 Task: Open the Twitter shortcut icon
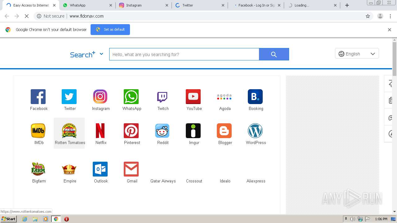click(x=69, y=97)
